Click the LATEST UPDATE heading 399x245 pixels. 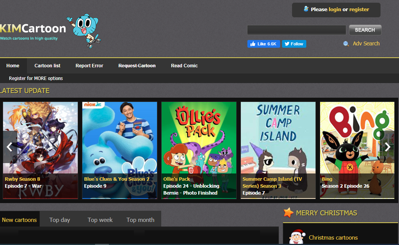tap(25, 91)
